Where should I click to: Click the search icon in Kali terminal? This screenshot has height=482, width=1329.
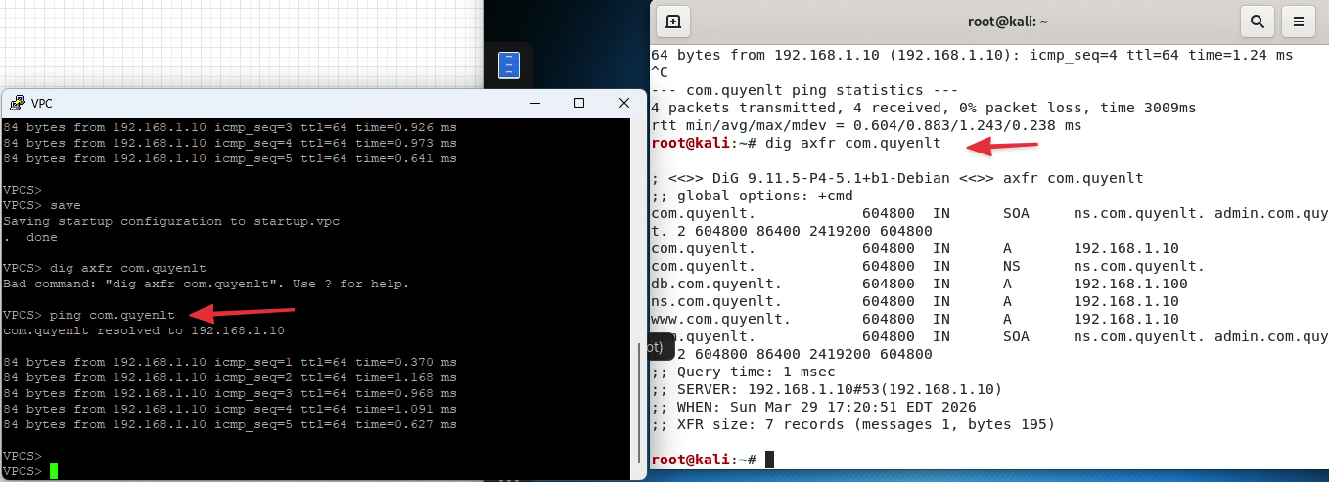[x=1257, y=21]
